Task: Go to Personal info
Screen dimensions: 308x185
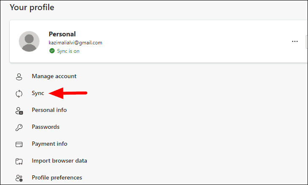Action: 49,110
